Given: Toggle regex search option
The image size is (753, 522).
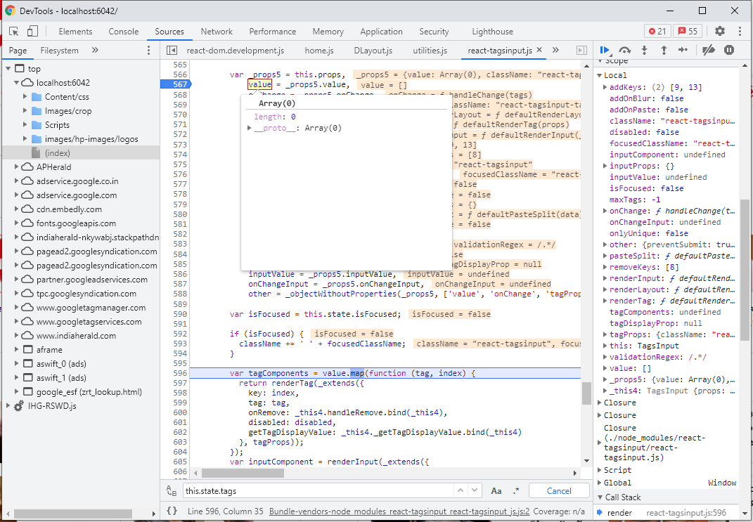Looking at the screenshot, I should point(516,491).
